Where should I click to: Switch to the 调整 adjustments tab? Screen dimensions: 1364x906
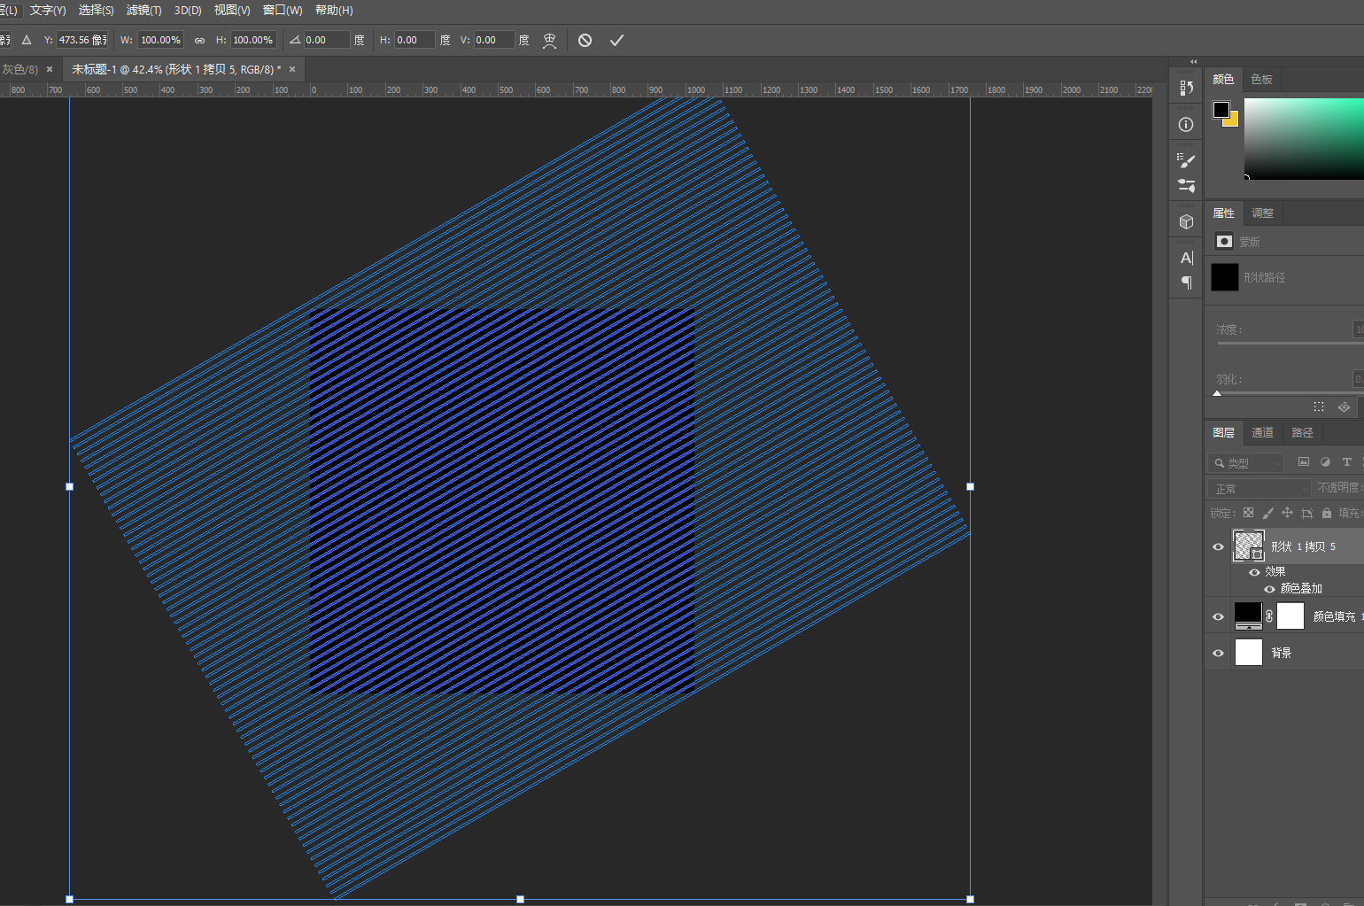[1262, 213]
